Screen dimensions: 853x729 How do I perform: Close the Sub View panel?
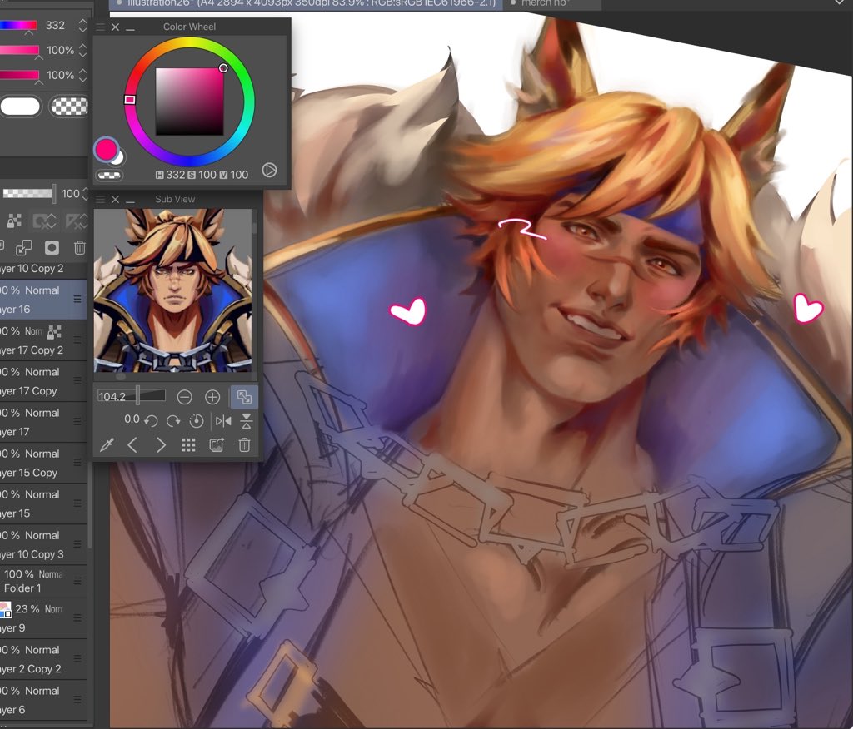[115, 200]
